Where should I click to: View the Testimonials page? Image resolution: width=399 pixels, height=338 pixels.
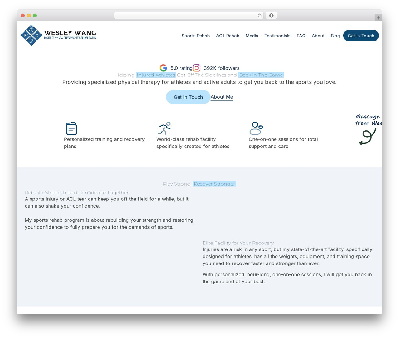coord(277,36)
